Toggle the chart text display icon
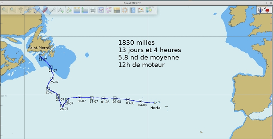Image resolution: width=273 pixels, height=139 pixels. pyautogui.click(x=61, y=10)
